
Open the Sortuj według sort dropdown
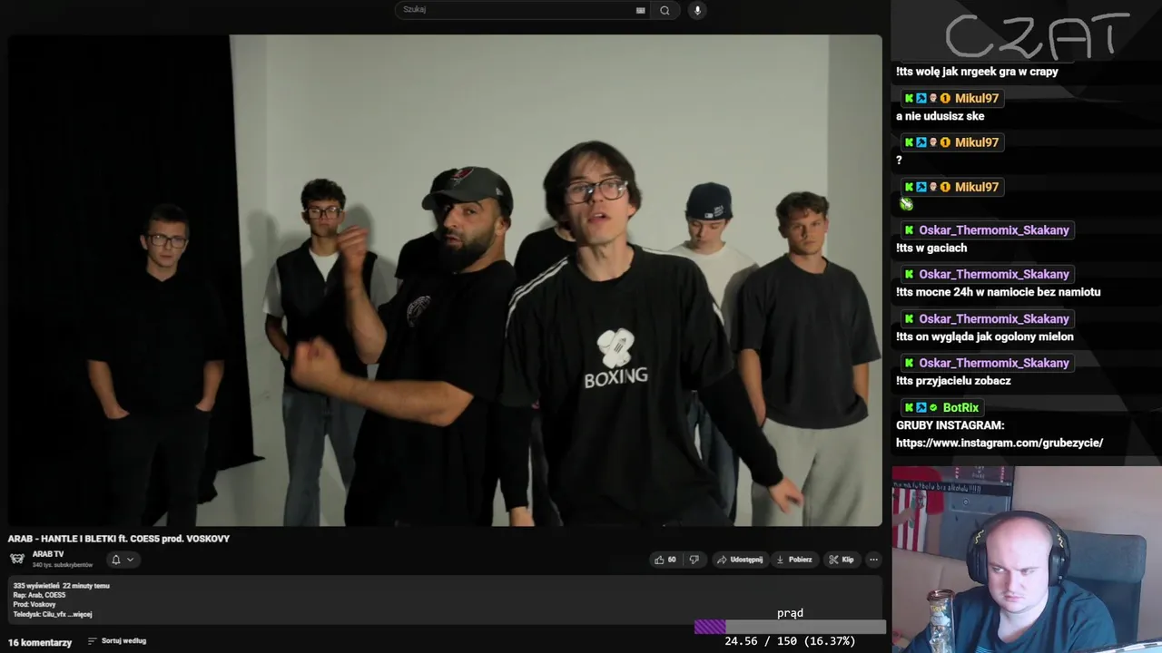[x=117, y=641]
